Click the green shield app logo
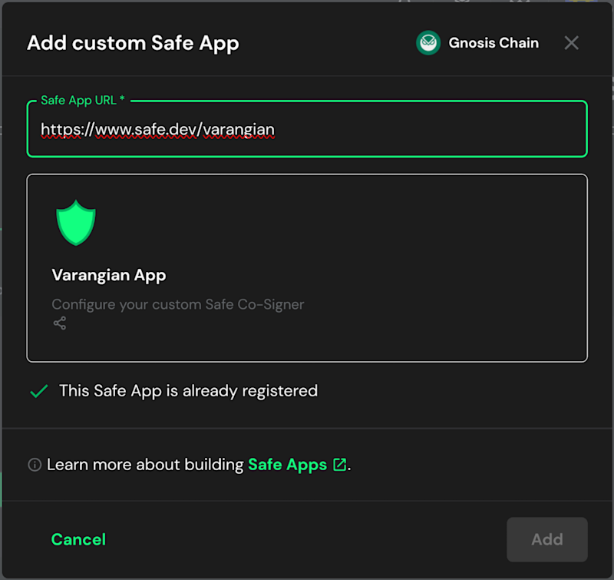The height and width of the screenshot is (580, 614). tap(76, 223)
